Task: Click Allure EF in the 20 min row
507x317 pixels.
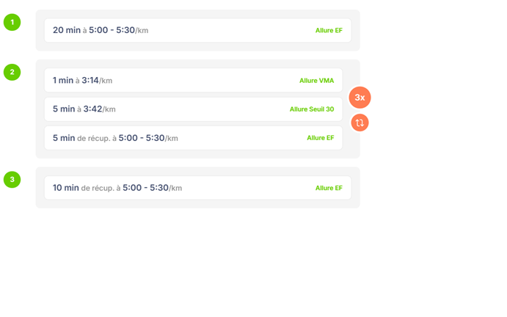Action: coord(329,31)
